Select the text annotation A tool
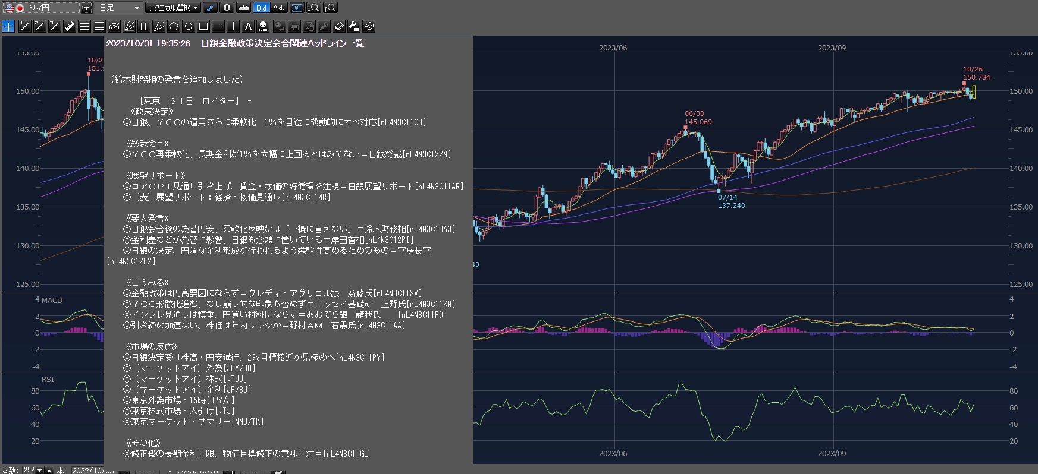The image size is (1038, 474). 248,26
